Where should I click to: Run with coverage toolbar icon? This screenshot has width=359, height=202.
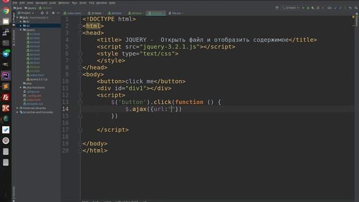pos(313,8)
